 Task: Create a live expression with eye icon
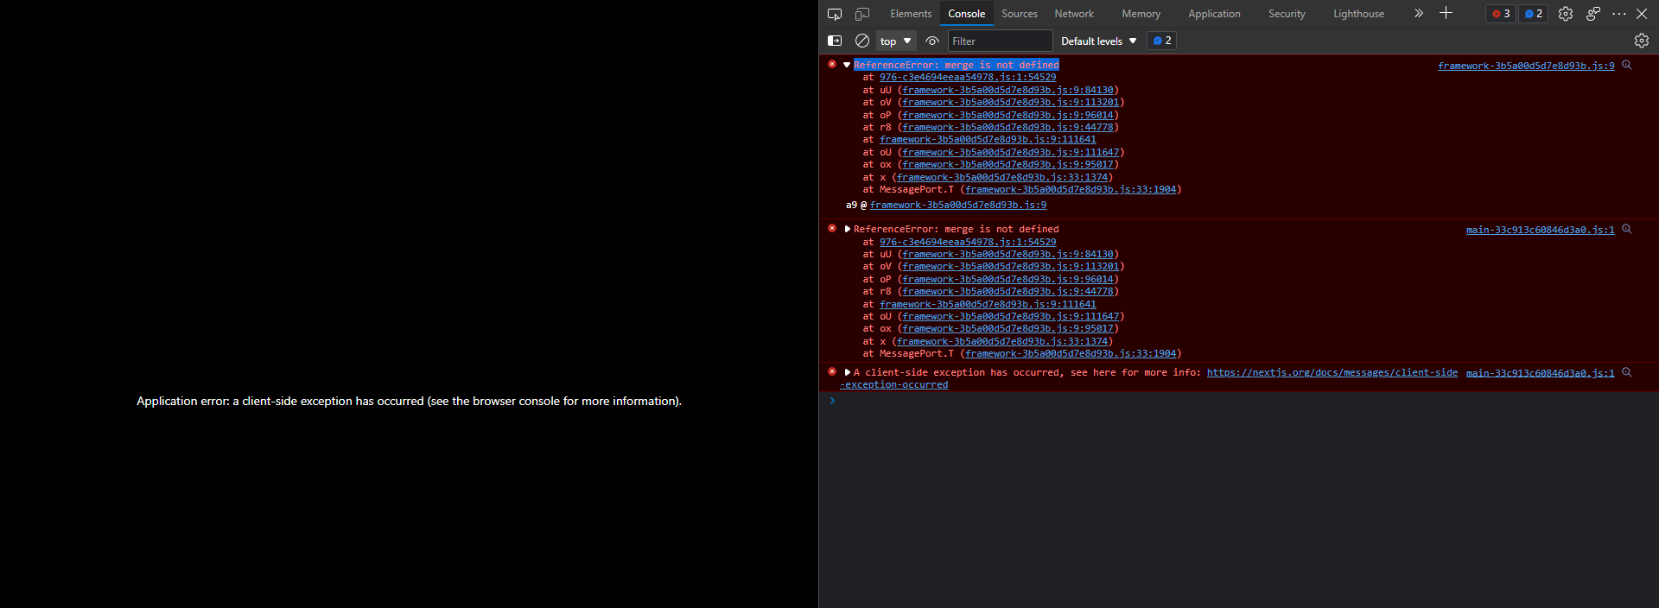pyautogui.click(x=932, y=41)
